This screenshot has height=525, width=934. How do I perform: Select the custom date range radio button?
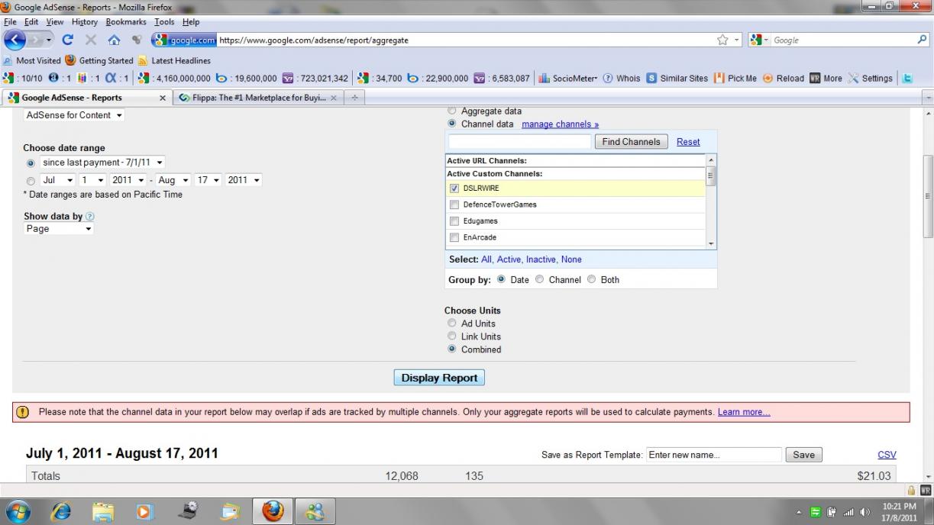coord(31,181)
